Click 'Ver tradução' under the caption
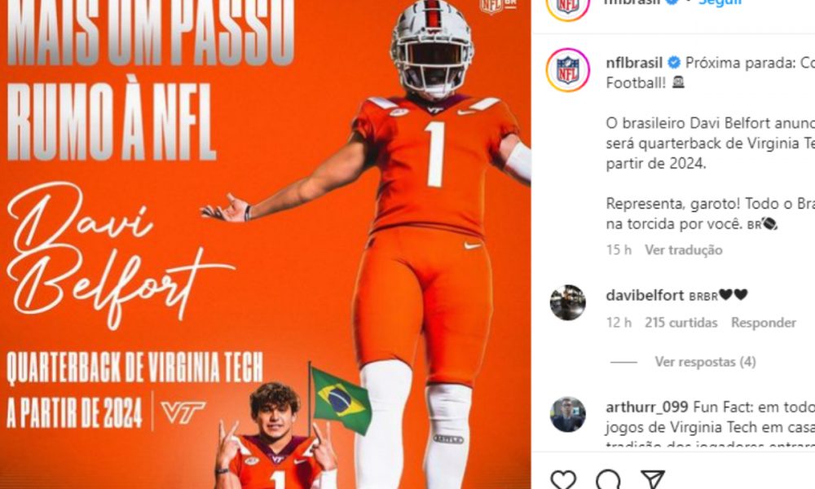The width and height of the screenshot is (815, 489). tap(684, 250)
